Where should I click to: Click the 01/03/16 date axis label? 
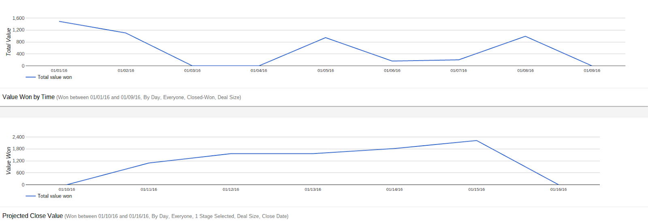coord(192,71)
